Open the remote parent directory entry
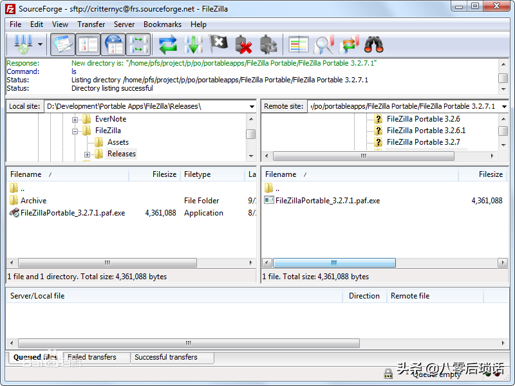The width and height of the screenshot is (515, 386). tap(272, 188)
